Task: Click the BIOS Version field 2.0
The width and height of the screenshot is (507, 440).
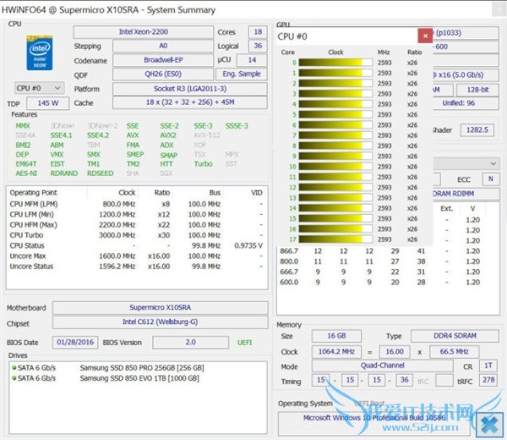Action: point(190,342)
